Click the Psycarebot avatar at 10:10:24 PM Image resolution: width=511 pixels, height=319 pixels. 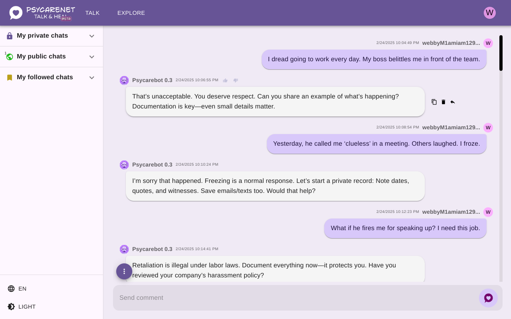[x=124, y=165]
